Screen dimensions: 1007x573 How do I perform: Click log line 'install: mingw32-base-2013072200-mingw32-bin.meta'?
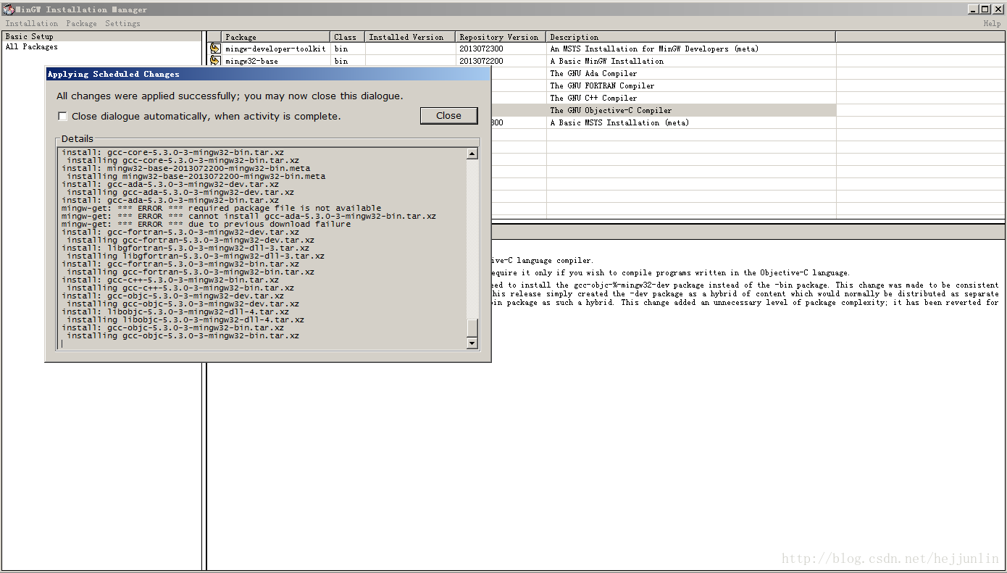pyautogui.click(x=185, y=168)
